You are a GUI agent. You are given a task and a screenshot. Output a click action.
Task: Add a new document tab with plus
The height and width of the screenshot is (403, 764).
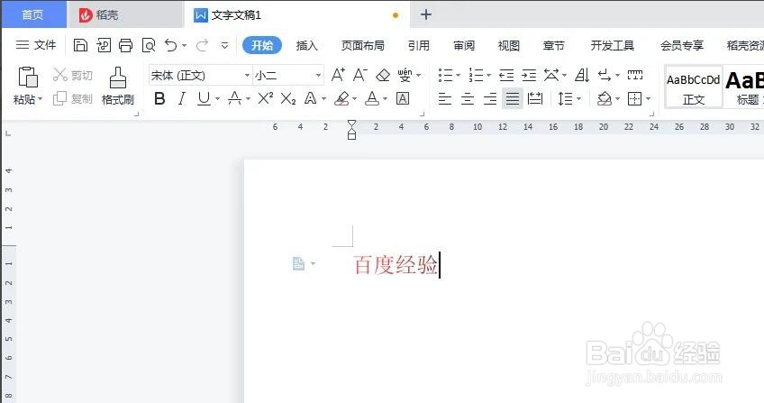(426, 14)
